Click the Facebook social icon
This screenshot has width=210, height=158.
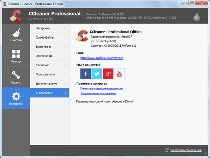tap(85, 73)
